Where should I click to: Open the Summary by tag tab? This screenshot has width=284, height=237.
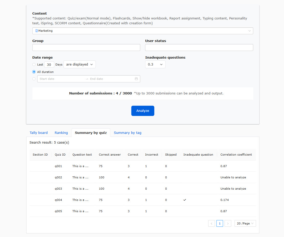click(128, 133)
